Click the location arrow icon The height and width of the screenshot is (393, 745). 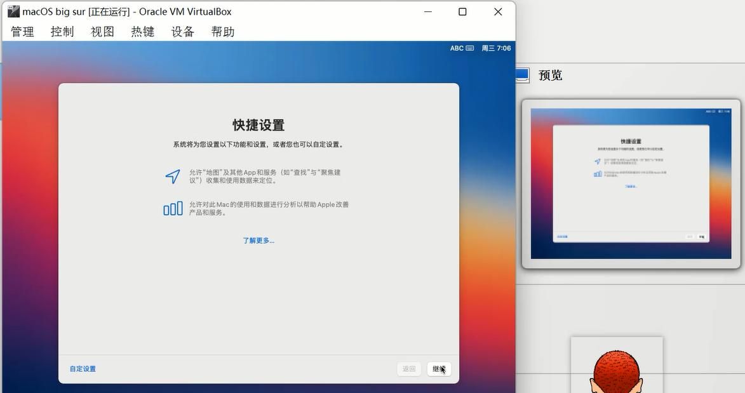pyautogui.click(x=173, y=177)
